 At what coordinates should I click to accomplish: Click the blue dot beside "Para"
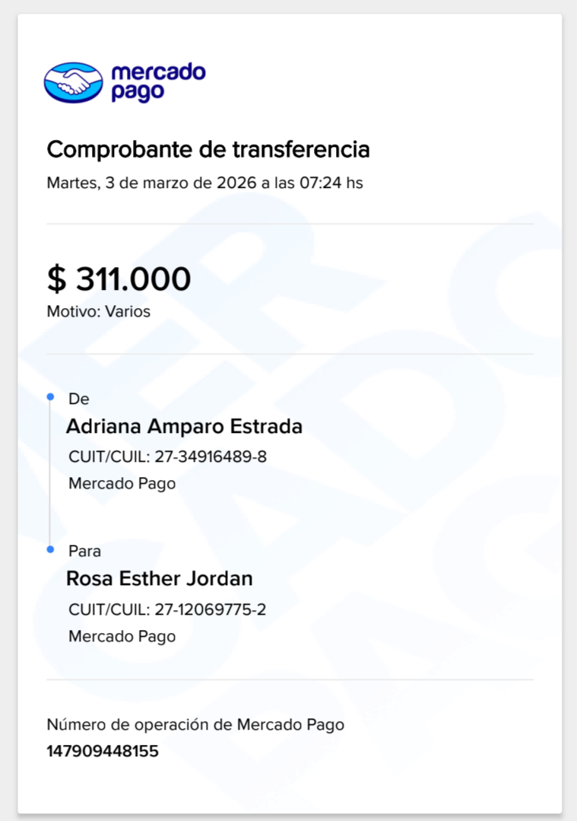[x=50, y=549]
